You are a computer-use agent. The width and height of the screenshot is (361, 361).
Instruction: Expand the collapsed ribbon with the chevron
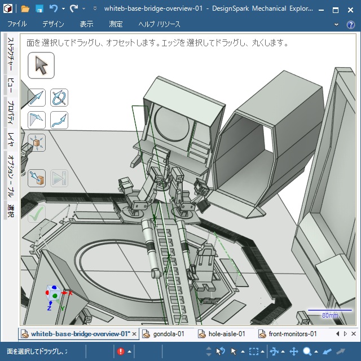click(x=336, y=24)
